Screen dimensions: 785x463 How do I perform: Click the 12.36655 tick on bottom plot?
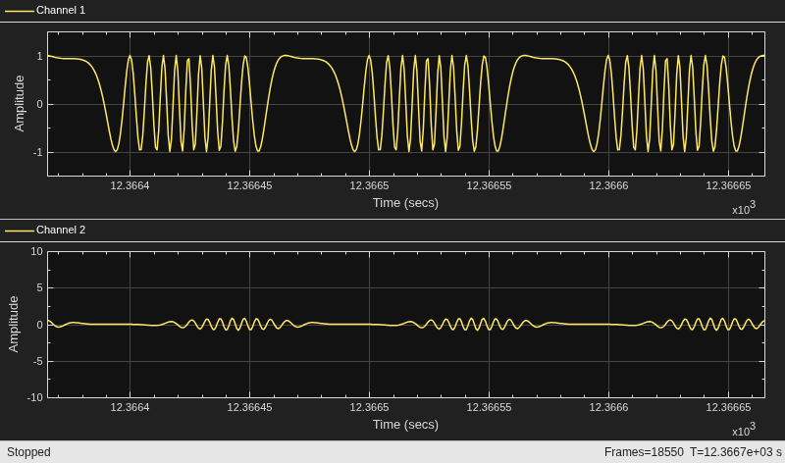(489, 407)
